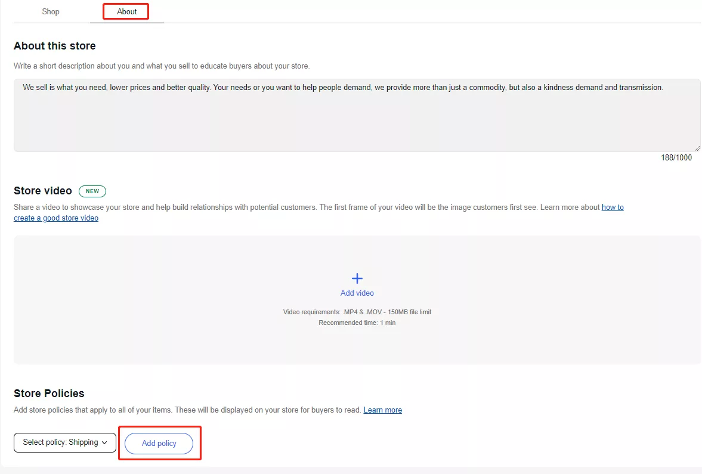Click the blue Add video label
This screenshot has width=702, height=474.
pos(357,293)
